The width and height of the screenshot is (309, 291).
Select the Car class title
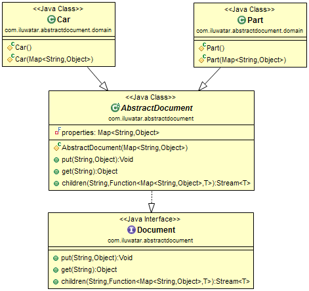pyautogui.click(x=64, y=20)
